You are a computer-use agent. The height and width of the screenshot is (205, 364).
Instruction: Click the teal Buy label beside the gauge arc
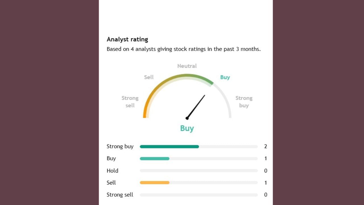pos(225,77)
